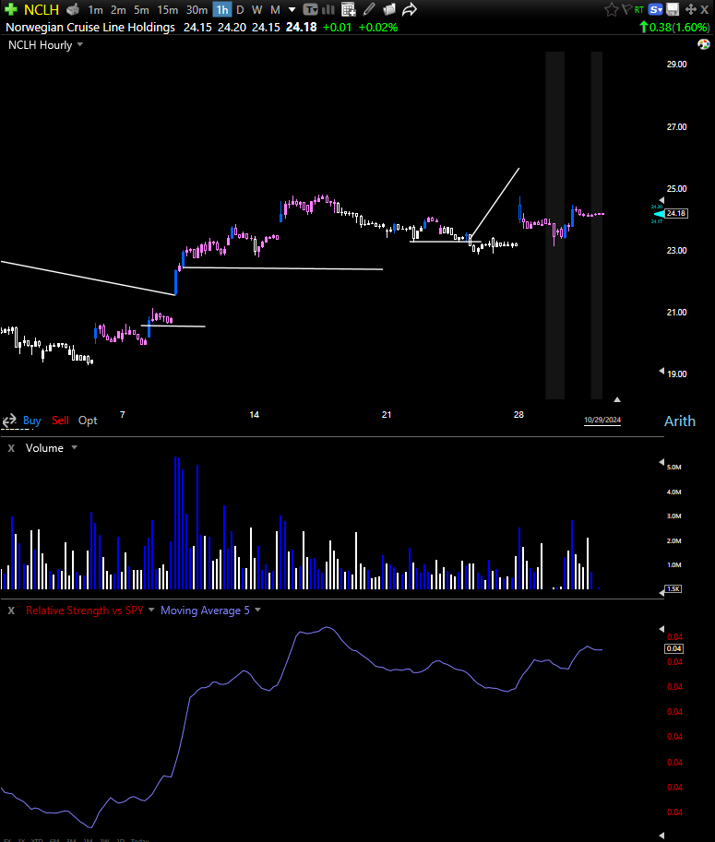The width and height of the screenshot is (715, 842).
Task: Add NCLH to favorites with star icon
Action: pyautogui.click(x=611, y=9)
